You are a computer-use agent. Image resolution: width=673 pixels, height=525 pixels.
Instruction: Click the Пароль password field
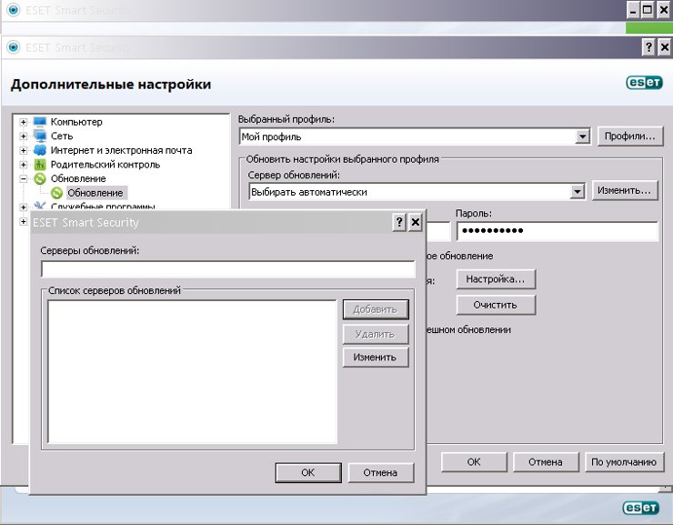[557, 231]
